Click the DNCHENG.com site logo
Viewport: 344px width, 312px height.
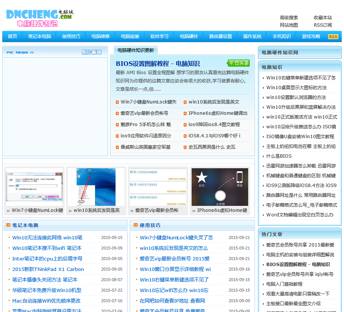click(x=40, y=18)
